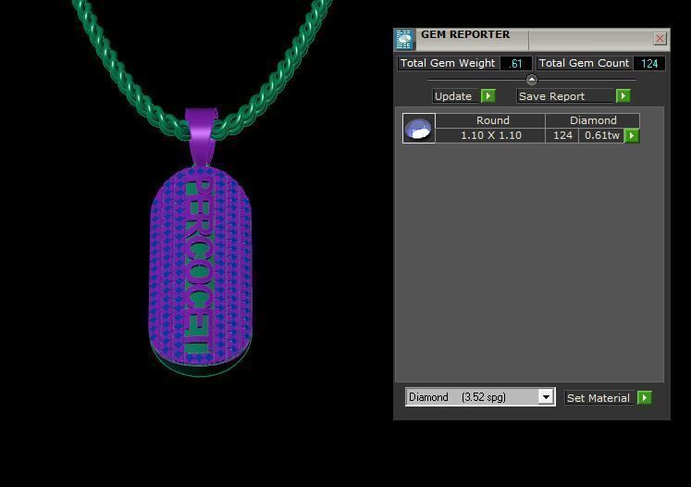Collapse panel with round arrow handle
Screen dimensions: 691x487
[x=532, y=80]
